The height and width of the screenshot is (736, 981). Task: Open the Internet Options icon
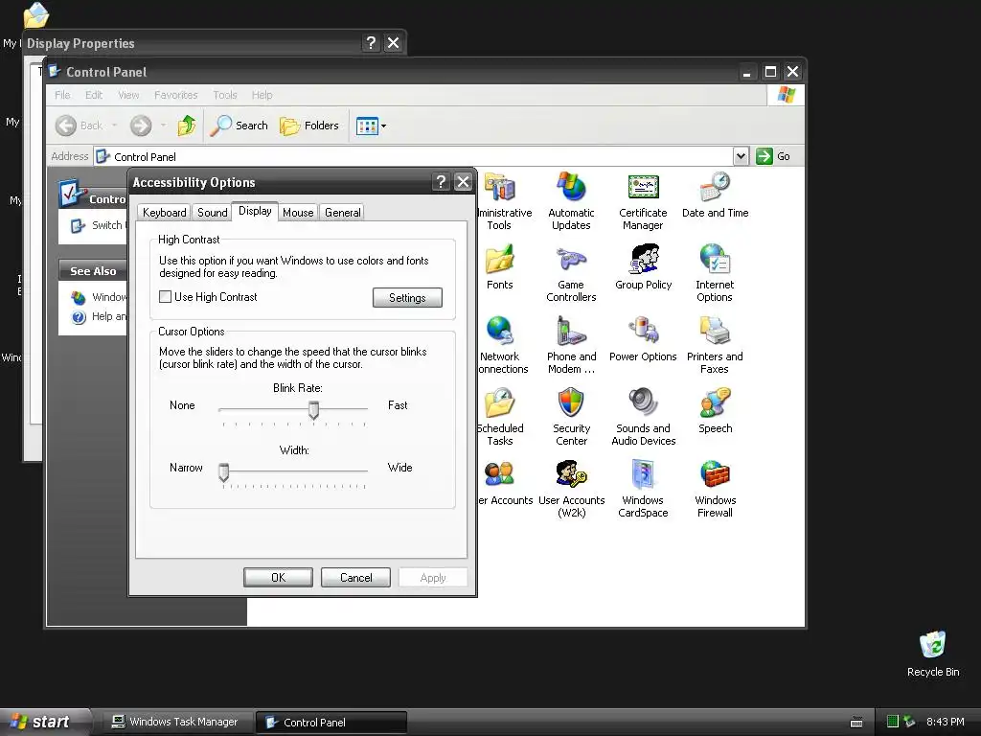715,273
